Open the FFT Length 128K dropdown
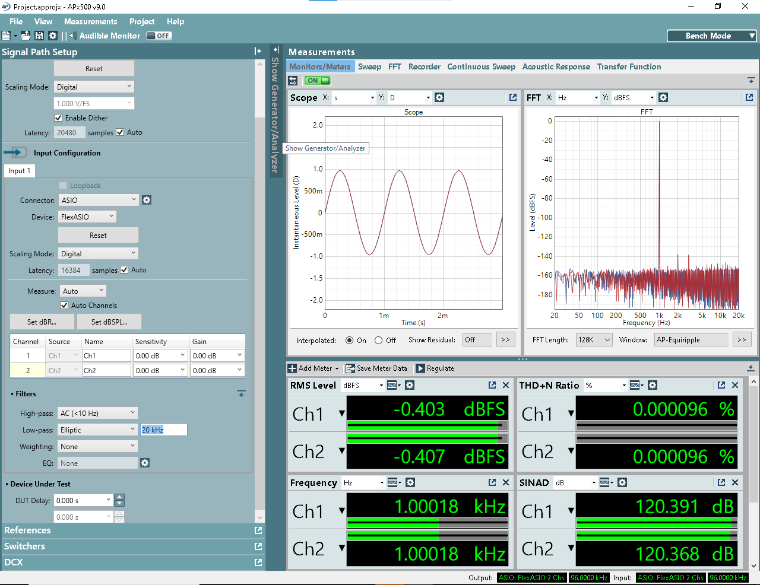Screen dimensions: 760x585 click(x=594, y=339)
